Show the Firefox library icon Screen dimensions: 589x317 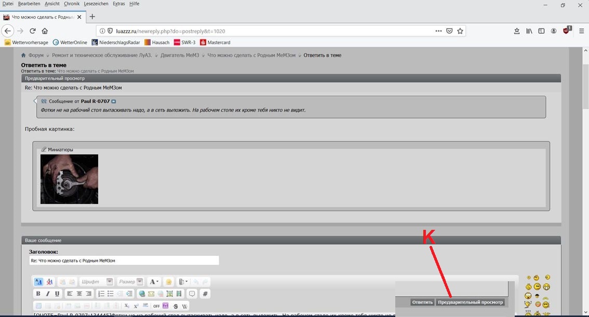pos(529,31)
